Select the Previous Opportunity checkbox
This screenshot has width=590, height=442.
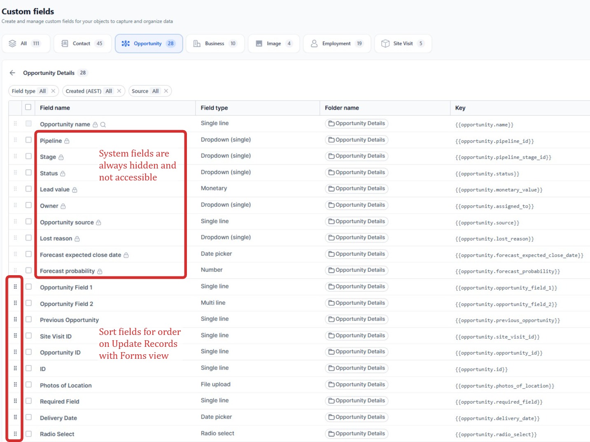click(28, 319)
